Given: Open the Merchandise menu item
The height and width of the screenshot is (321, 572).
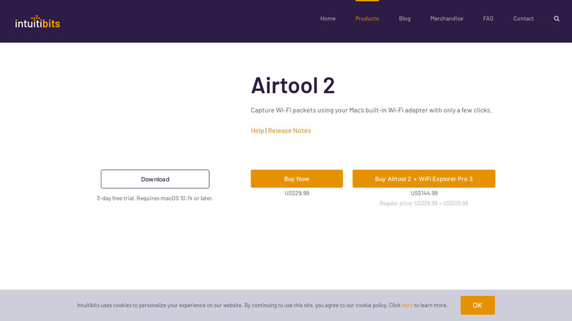Looking at the screenshot, I should tap(447, 18).
